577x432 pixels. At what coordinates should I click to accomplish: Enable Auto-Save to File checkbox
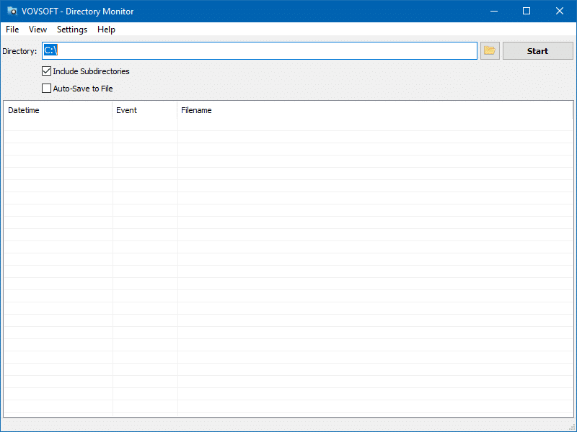(x=47, y=89)
